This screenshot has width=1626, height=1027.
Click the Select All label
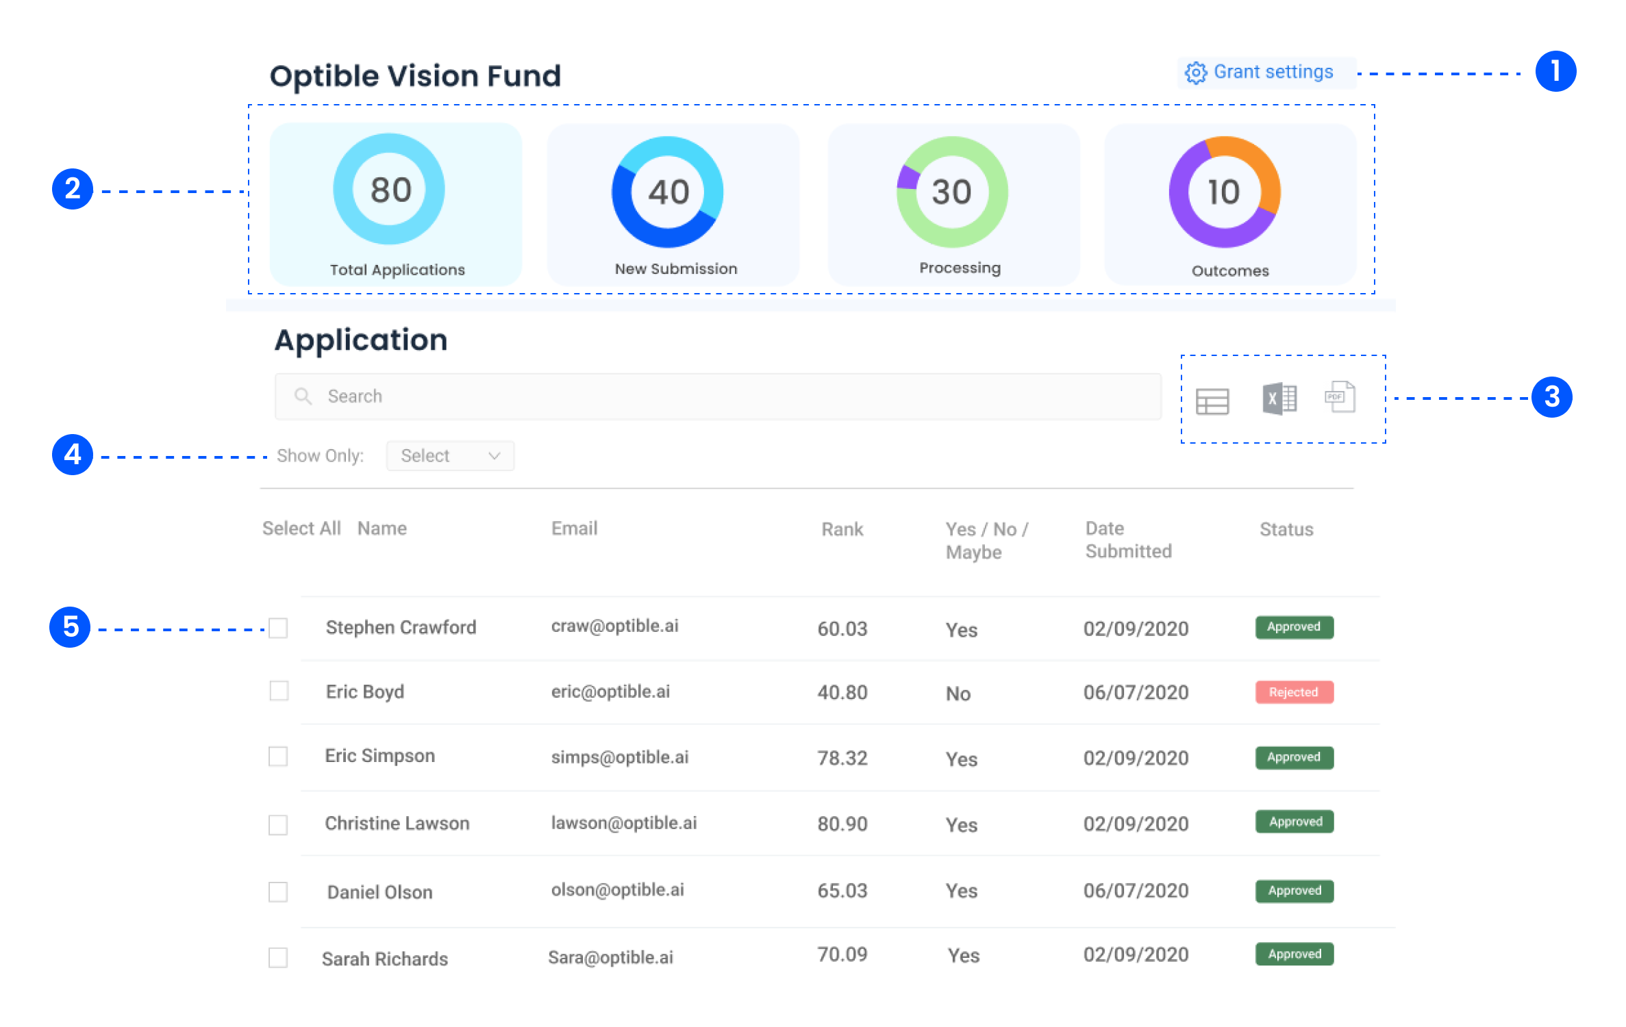pos(301,529)
